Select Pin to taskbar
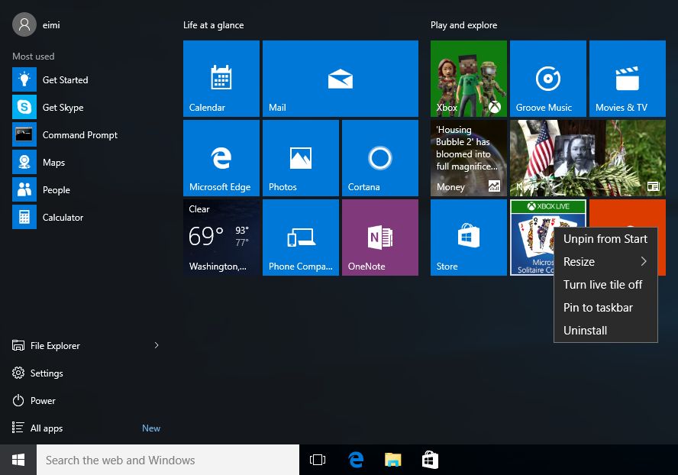678x475 pixels. (x=605, y=308)
